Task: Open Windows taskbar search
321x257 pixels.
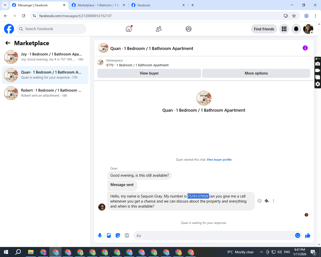Action: click(18, 252)
